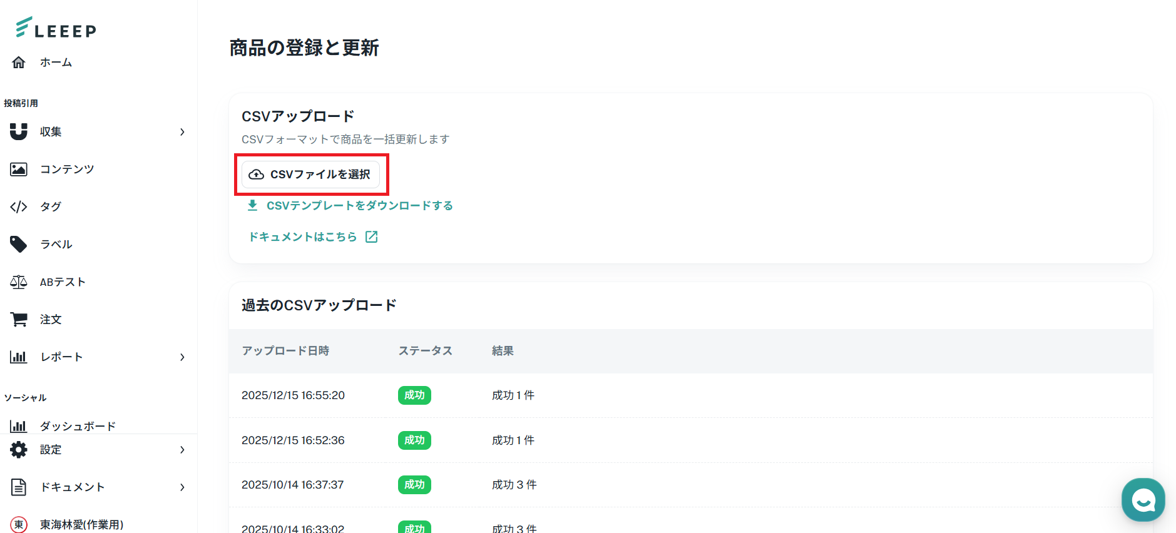Open the 東海林愛(作業用) account entry
The height and width of the screenshot is (533, 1176).
tap(82, 525)
